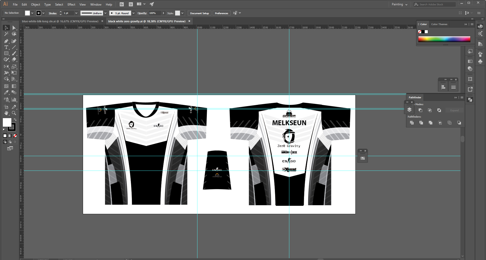
Task: Select the Magic Wand tool
Action: point(6,34)
